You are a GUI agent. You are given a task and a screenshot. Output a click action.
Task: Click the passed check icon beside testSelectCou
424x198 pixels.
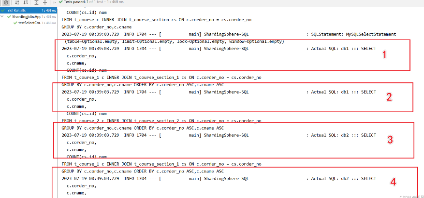[15, 23]
